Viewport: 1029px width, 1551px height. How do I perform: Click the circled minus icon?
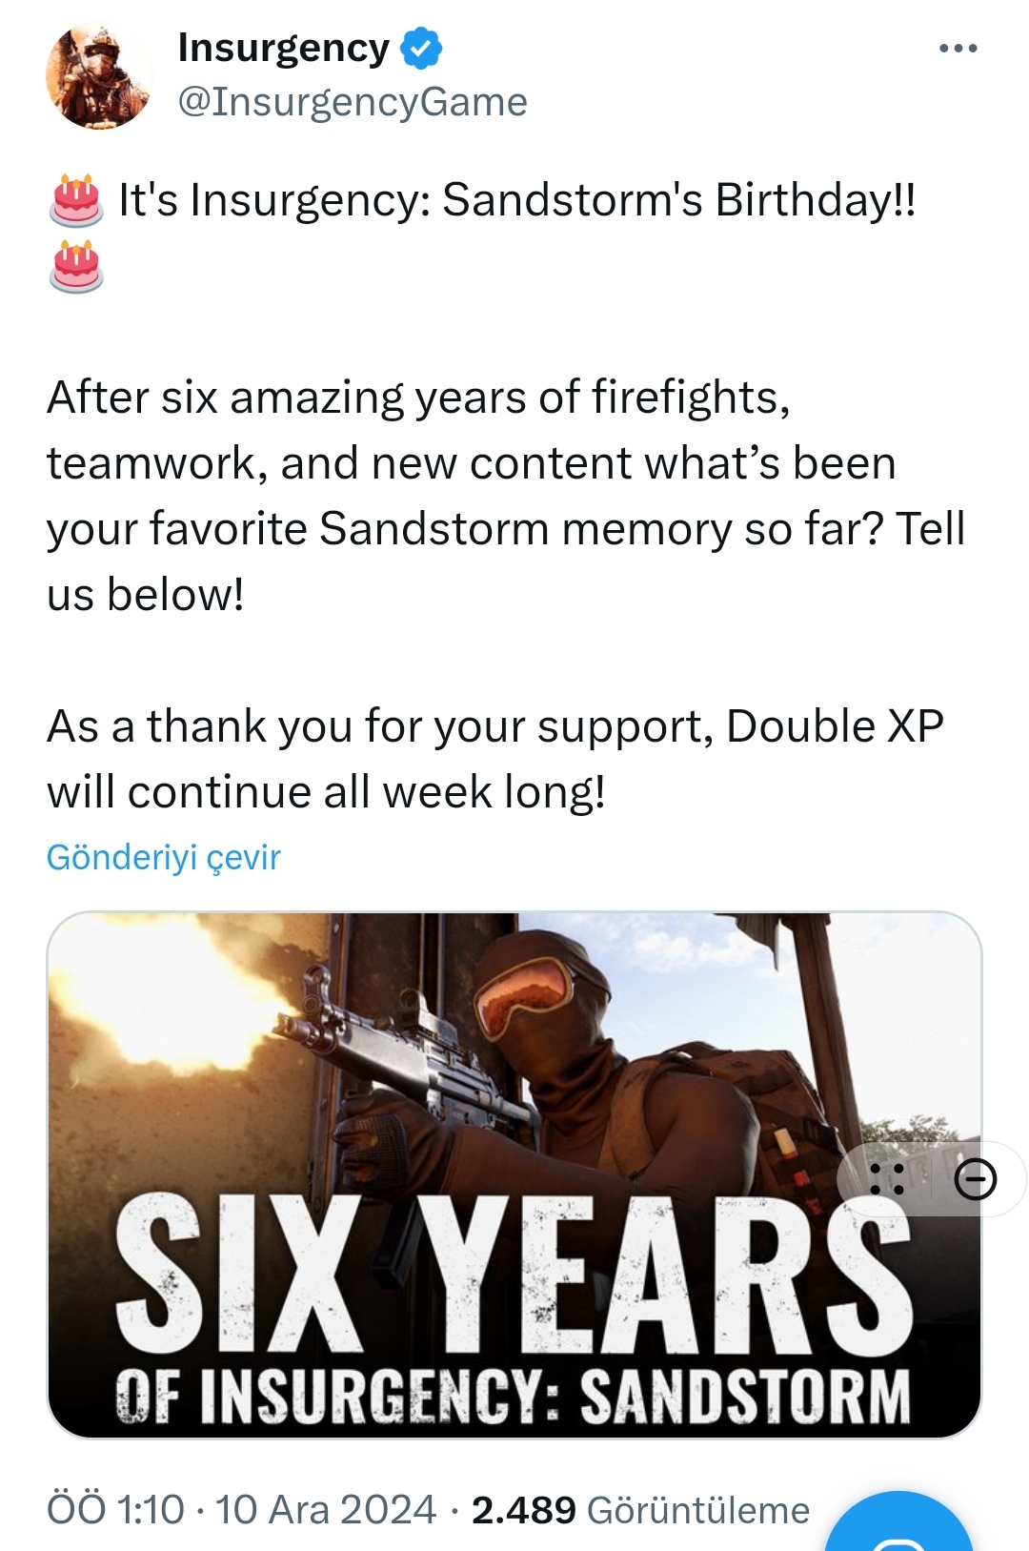point(975,1179)
